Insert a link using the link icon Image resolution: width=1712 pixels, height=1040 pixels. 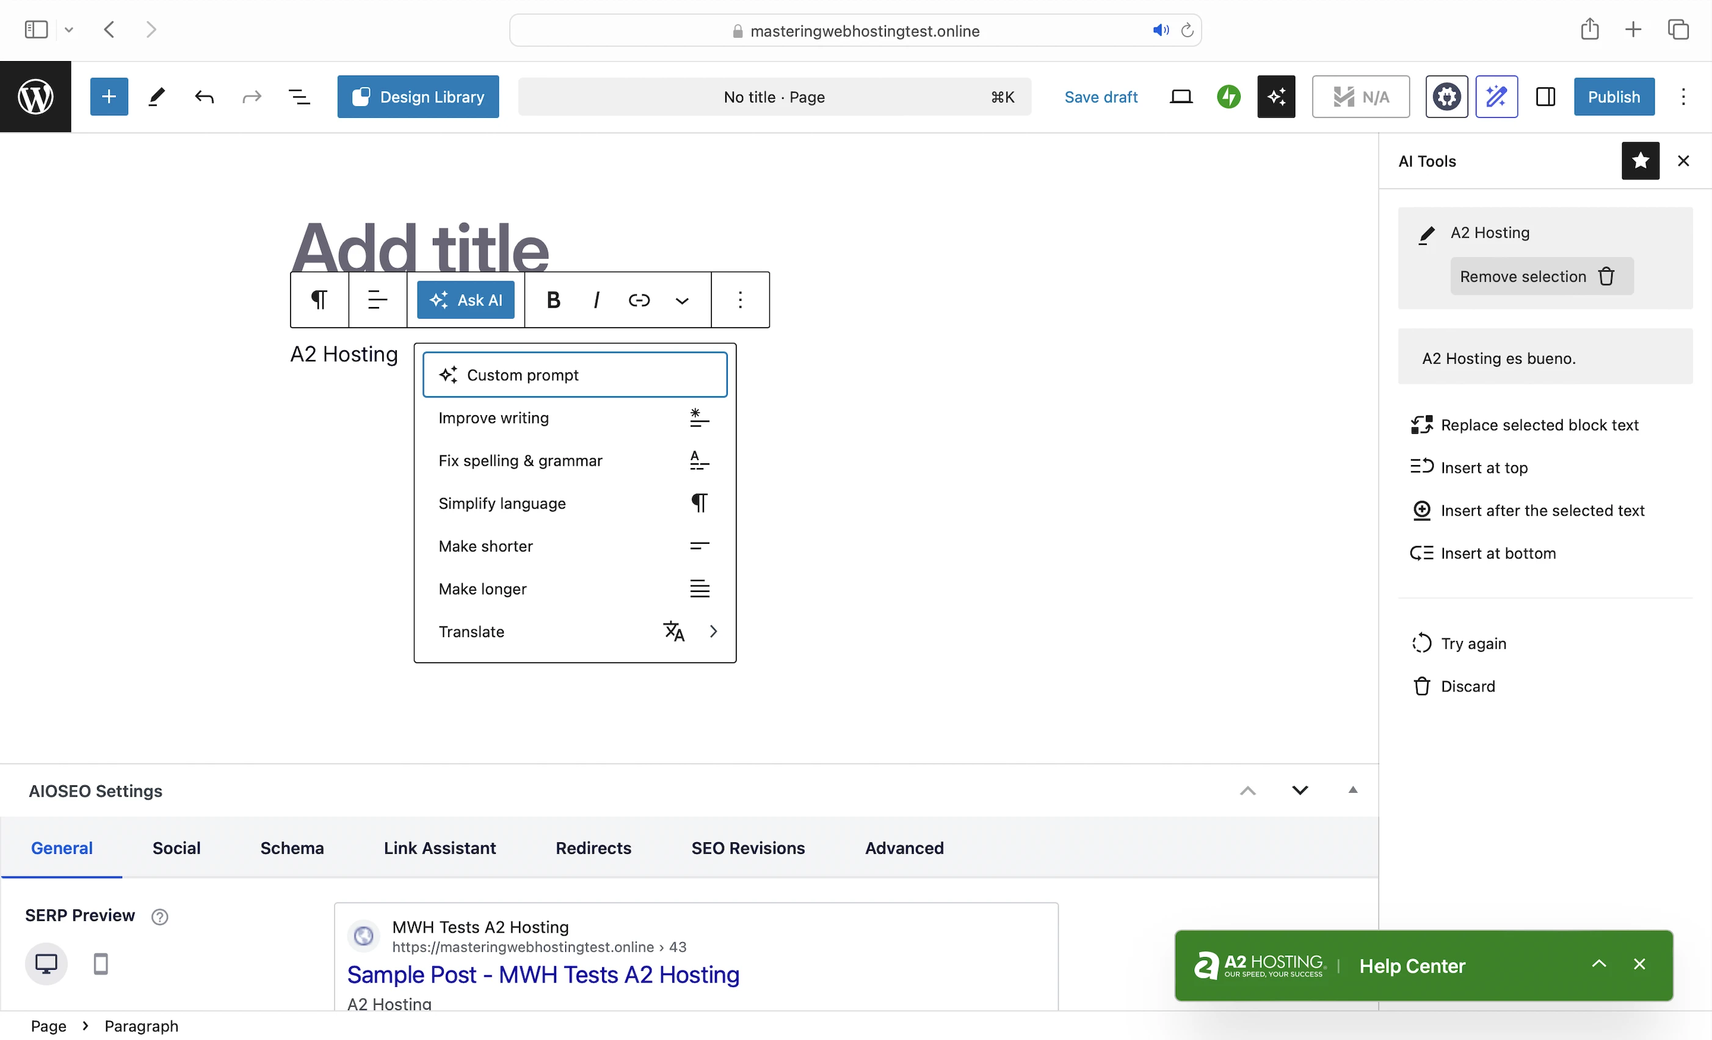coord(639,300)
